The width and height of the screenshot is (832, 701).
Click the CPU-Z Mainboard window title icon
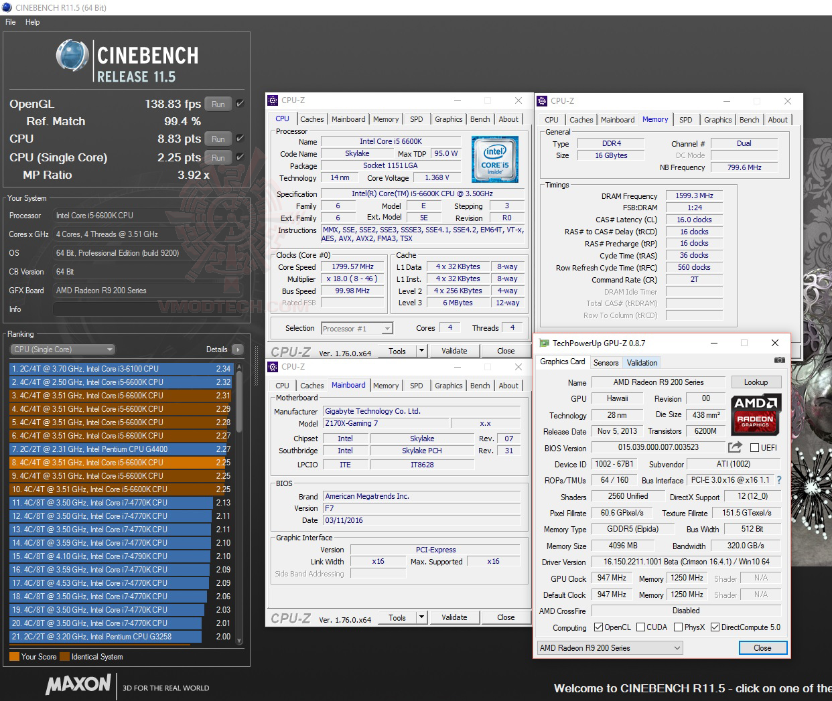[x=273, y=367]
